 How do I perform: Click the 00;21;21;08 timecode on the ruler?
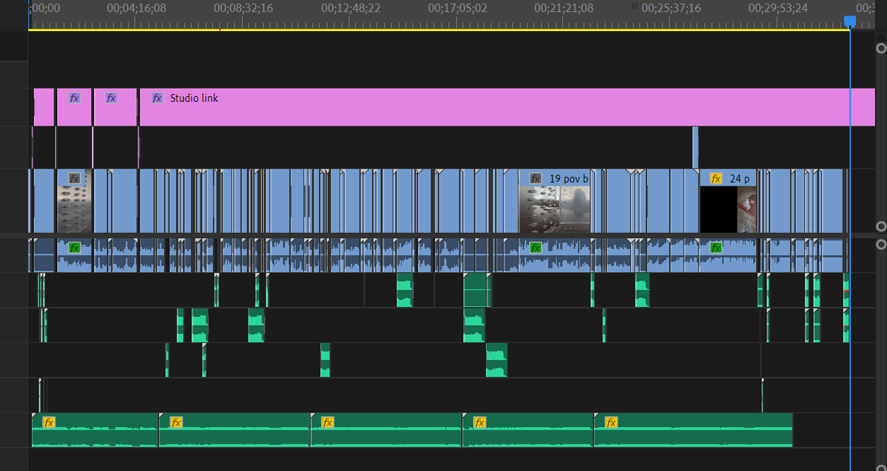tap(564, 8)
